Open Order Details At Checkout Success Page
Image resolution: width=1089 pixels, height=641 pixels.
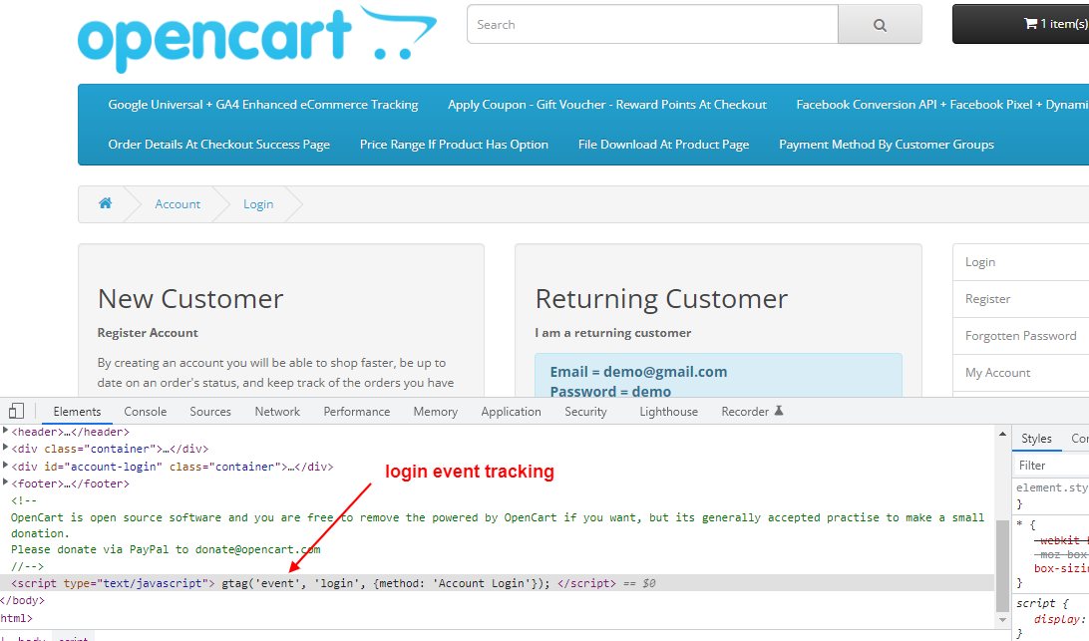click(x=218, y=145)
